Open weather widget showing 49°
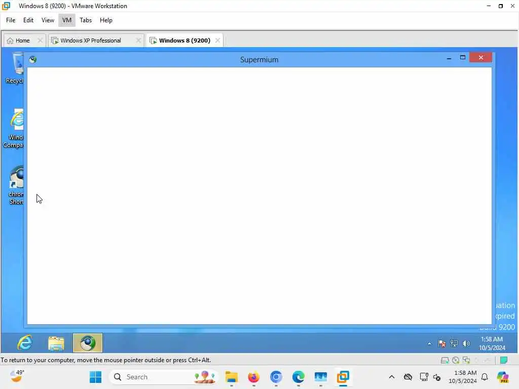 pos(17,376)
